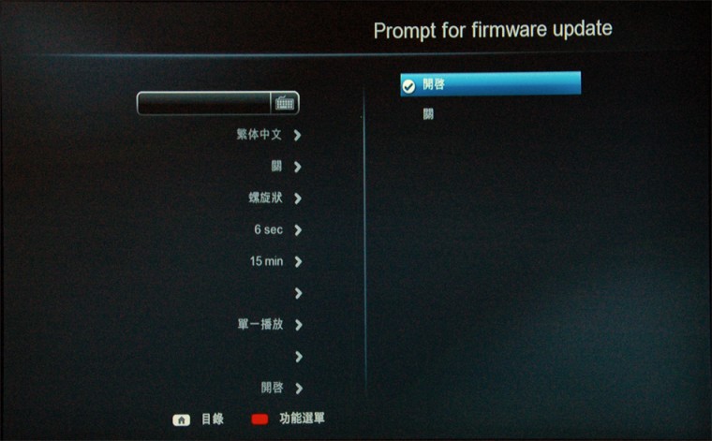Click the empty text input field
The height and width of the screenshot is (441, 712).
[204, 103]
